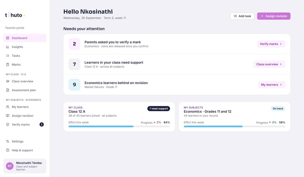Click the green 3% progress increase indicator
304x177 pixels.
pyautogui.click(x=273, y=122)
